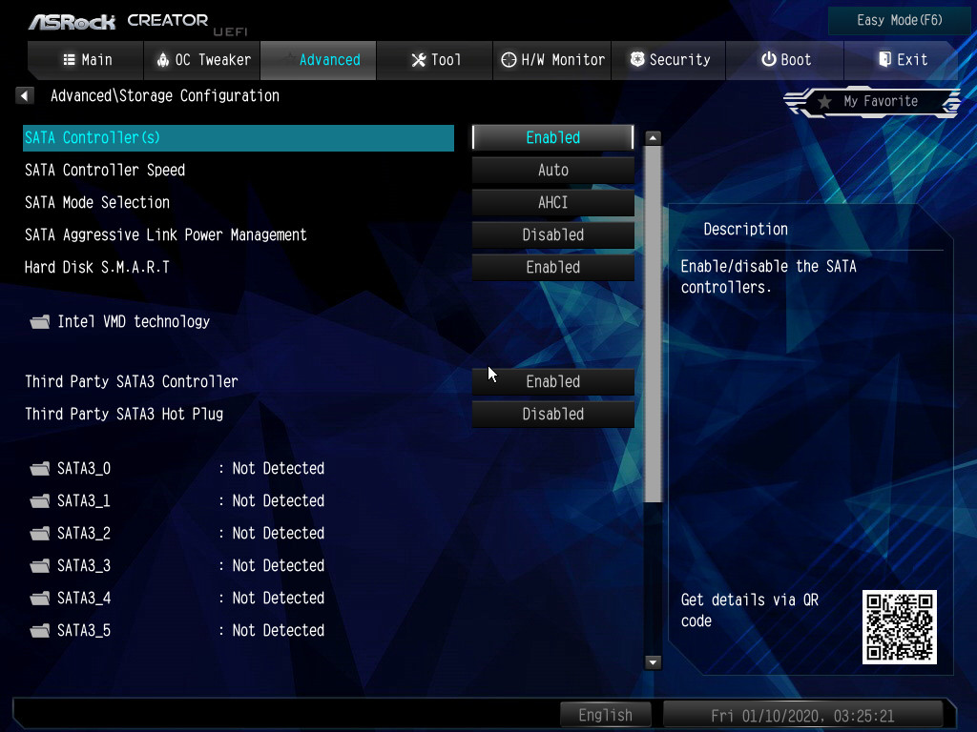Open SATA Aggressive Link Power Management dropdown
The image size is (977, 732).
[x=552, y=234]
